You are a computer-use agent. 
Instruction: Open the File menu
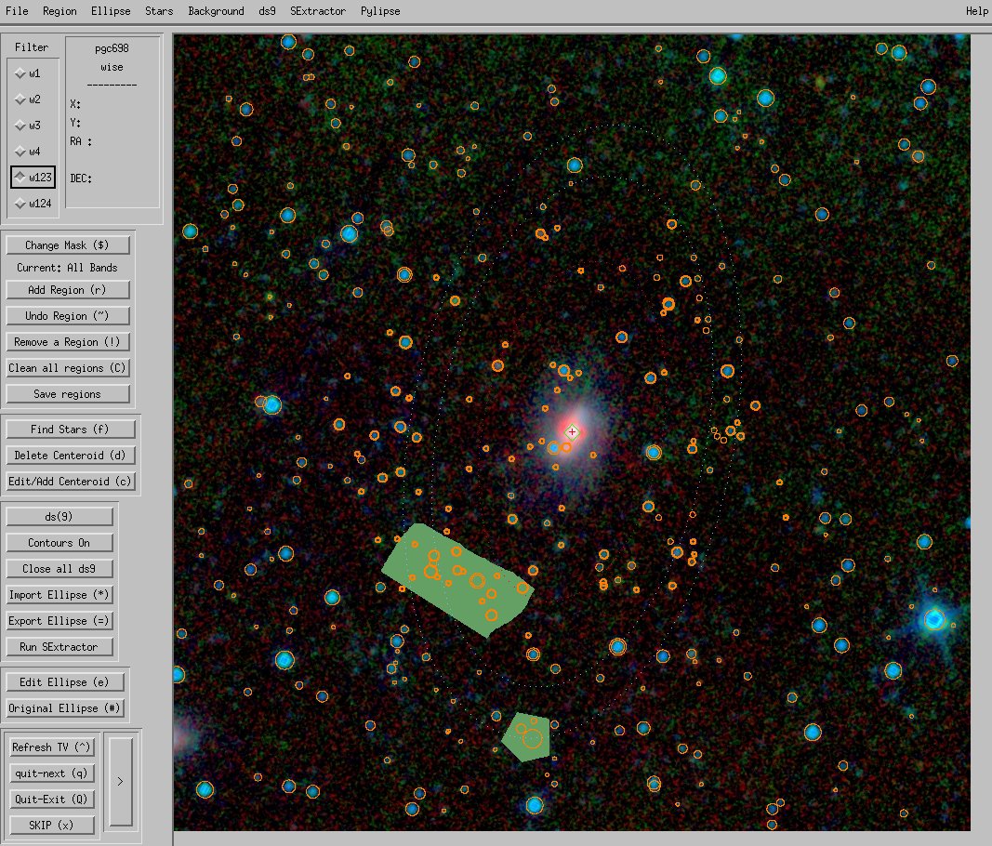point(17,11)
